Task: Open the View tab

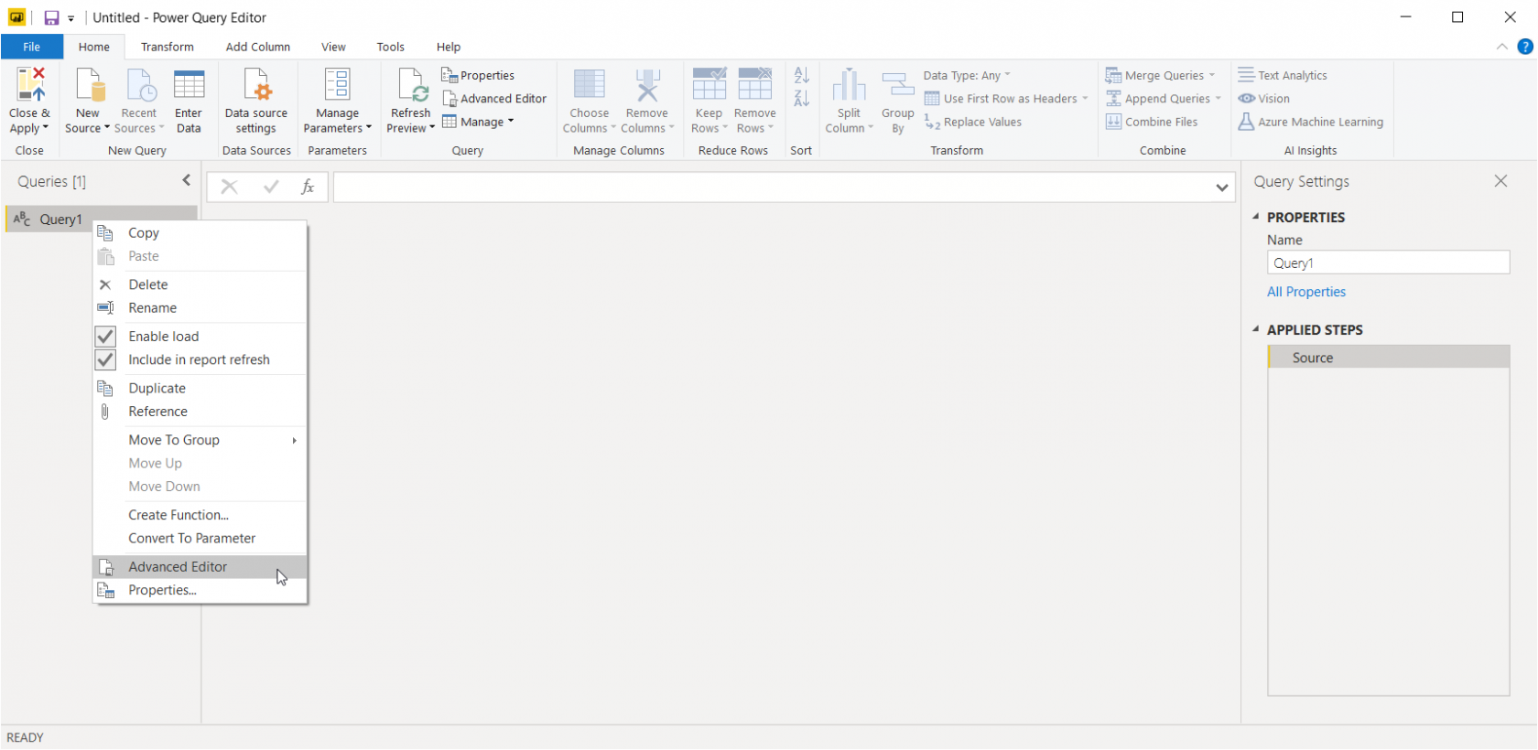Action: 333,47
